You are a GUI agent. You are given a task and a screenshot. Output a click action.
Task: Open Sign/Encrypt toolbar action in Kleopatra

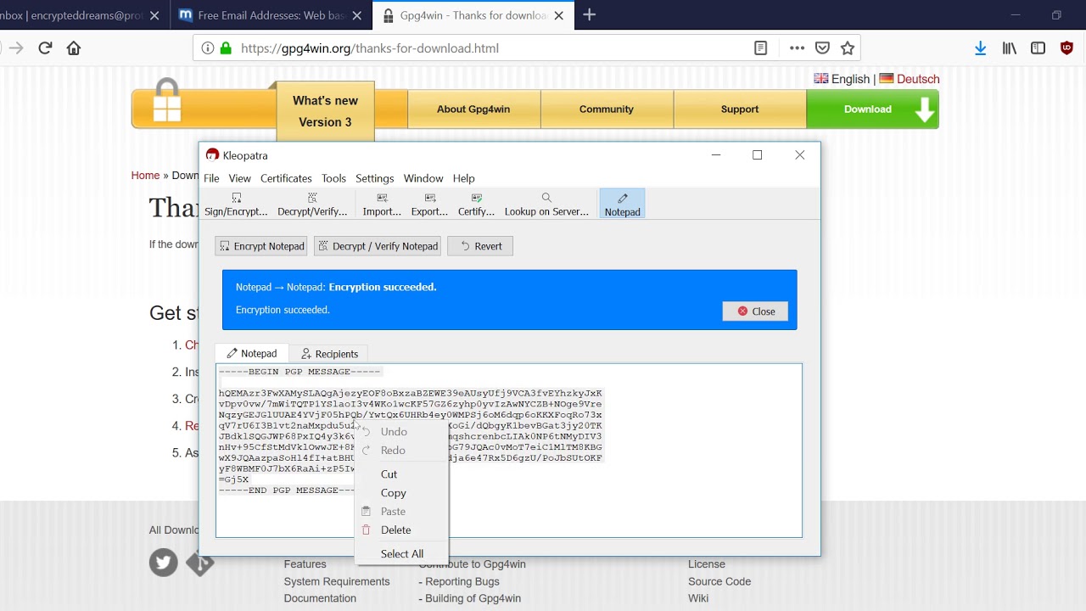click(x=236, y=204)
